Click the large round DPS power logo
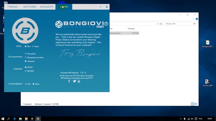This screenshot has width=216, height=121. (x=25, y=31)
